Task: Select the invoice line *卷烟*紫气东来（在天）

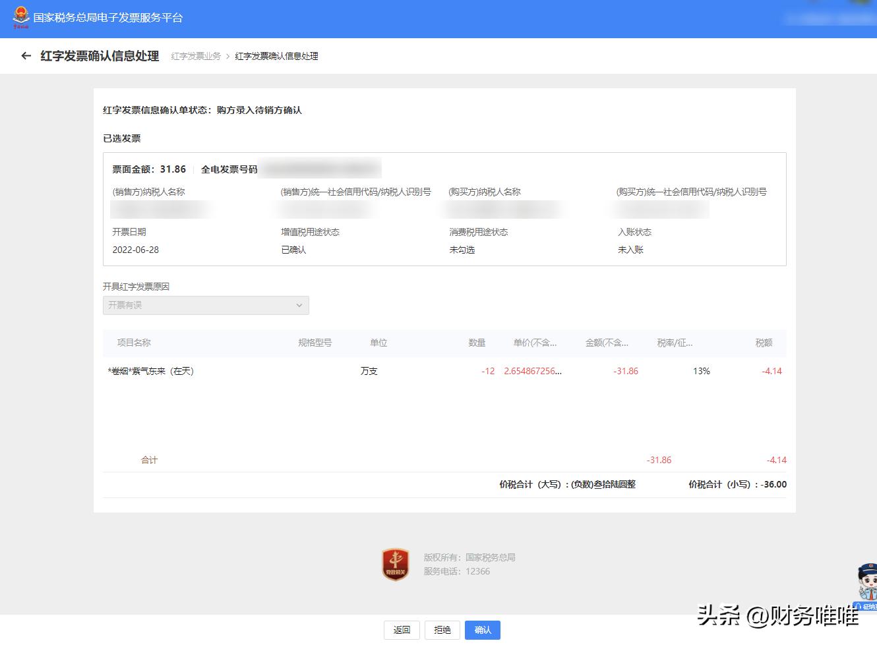Action: (152, 371)
